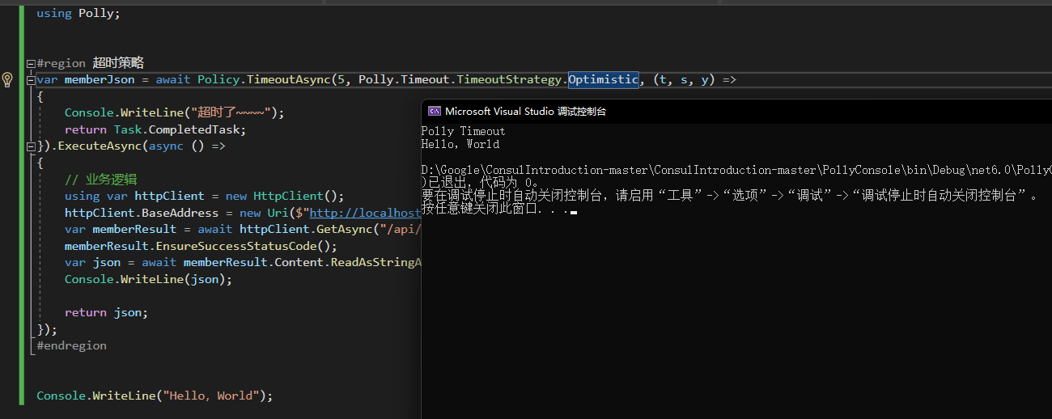
Task: Click the '要在调试停止时自动关闭控制台' console hint
Action: (729, 196)
